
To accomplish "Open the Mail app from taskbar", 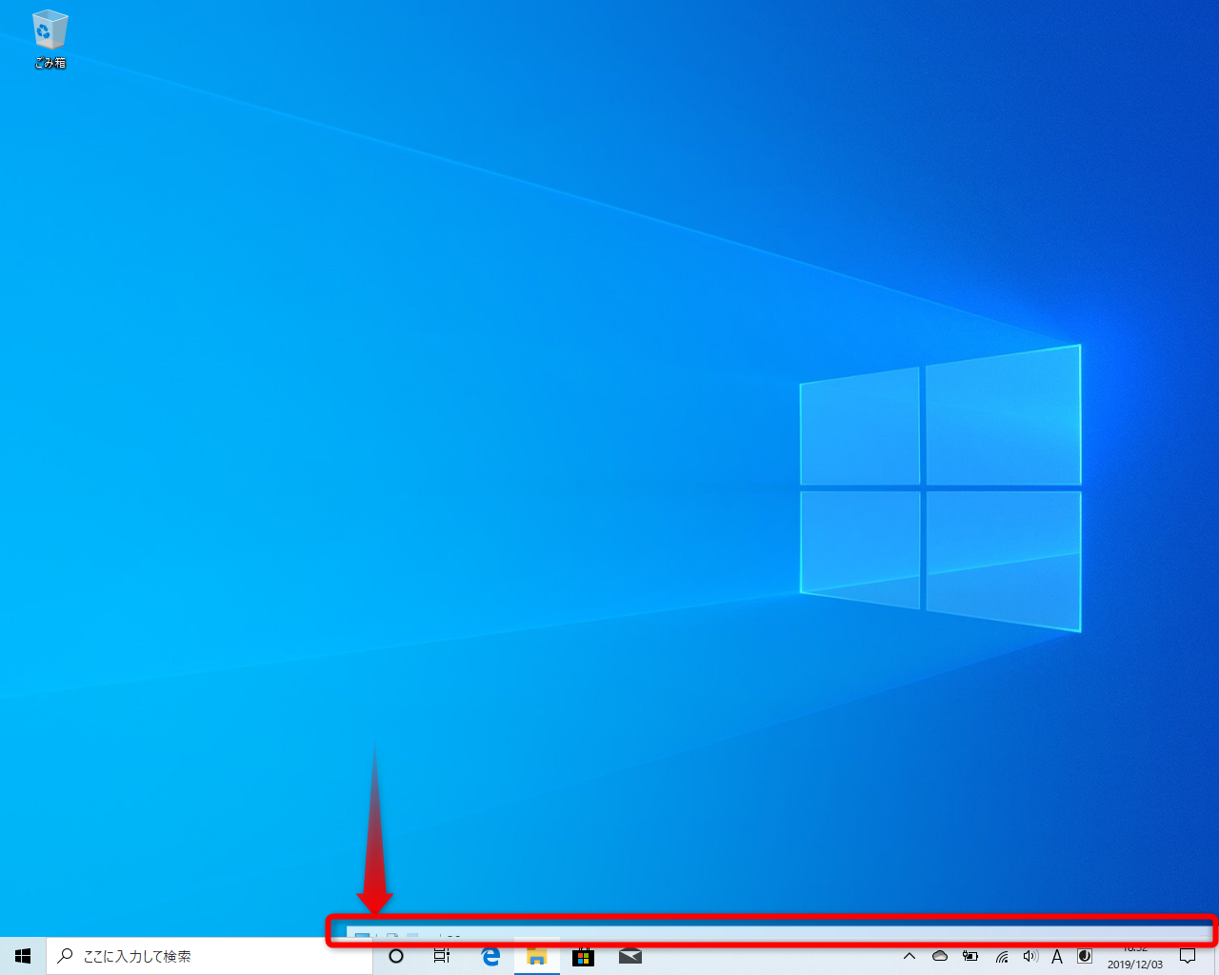I will (630, 956).
